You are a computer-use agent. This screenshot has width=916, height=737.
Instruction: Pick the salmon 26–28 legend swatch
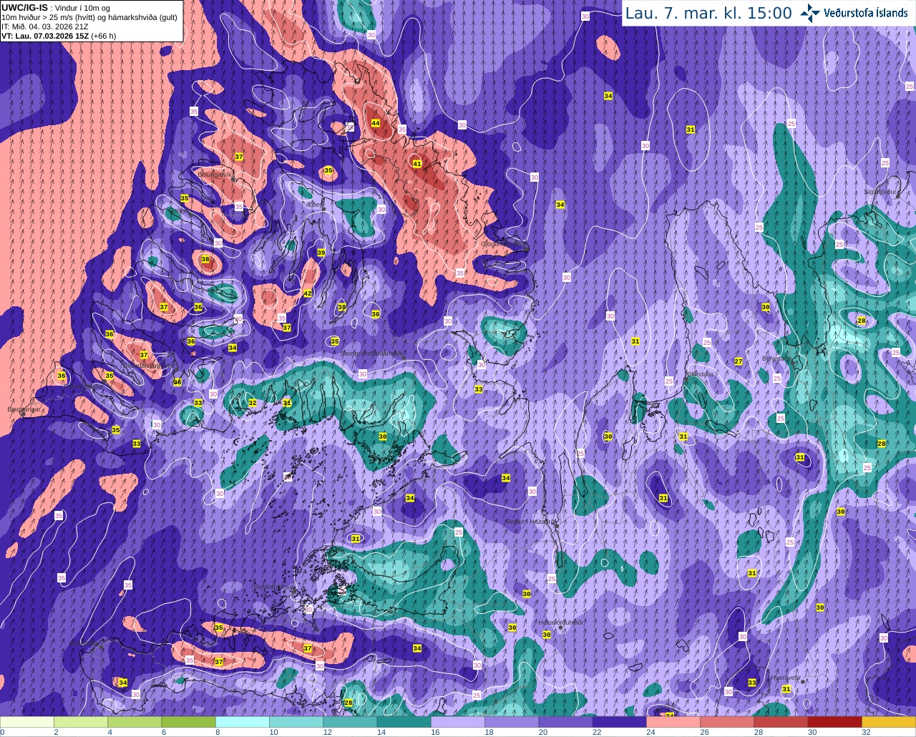[x=727, y=722]
